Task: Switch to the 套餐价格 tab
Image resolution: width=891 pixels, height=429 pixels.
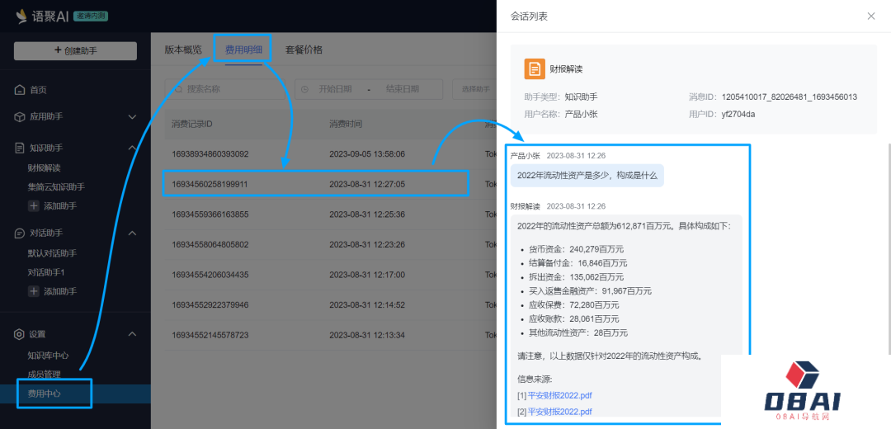Action: 304,49
